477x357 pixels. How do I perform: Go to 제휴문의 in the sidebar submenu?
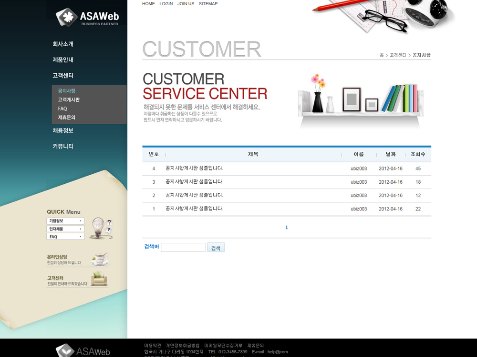[67, 117]
